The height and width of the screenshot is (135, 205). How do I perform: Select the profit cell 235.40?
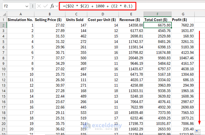pyautogui.click(x=183, y=129)
